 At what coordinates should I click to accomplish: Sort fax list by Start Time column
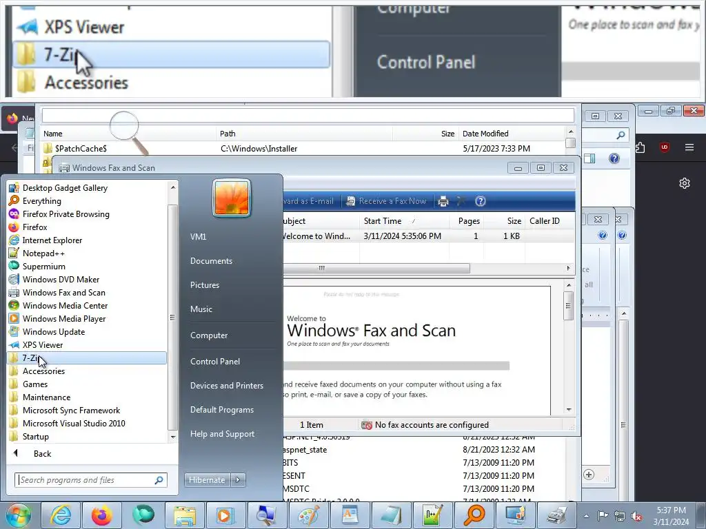(382, 221)
